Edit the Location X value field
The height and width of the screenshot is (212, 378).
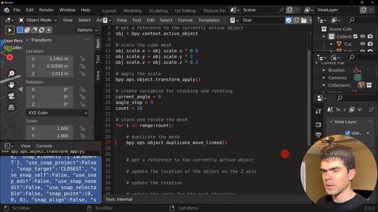pyautogui.click(x=50, y=59)
